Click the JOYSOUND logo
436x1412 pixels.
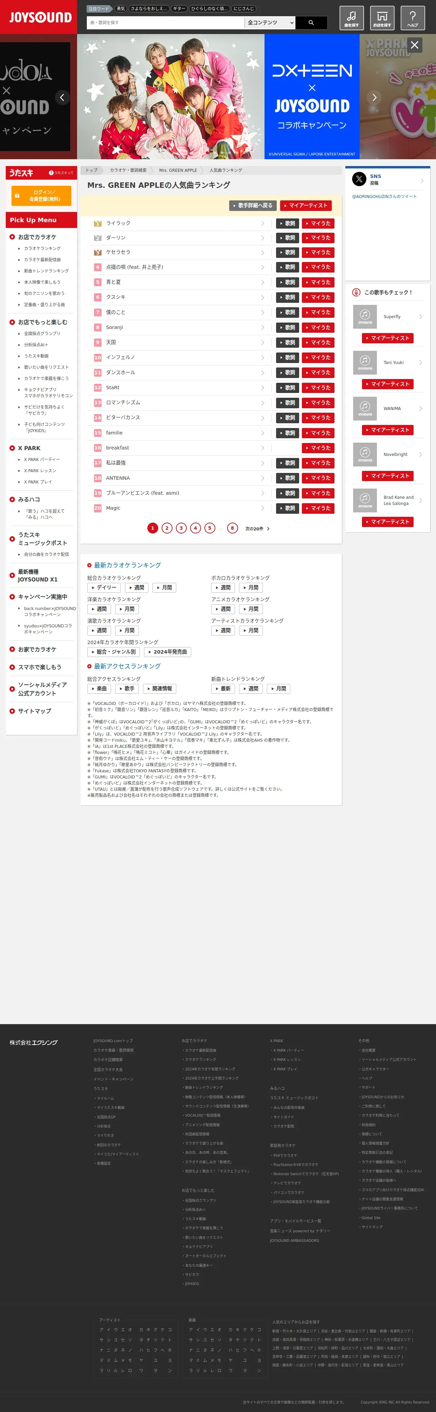coord(40,17)
